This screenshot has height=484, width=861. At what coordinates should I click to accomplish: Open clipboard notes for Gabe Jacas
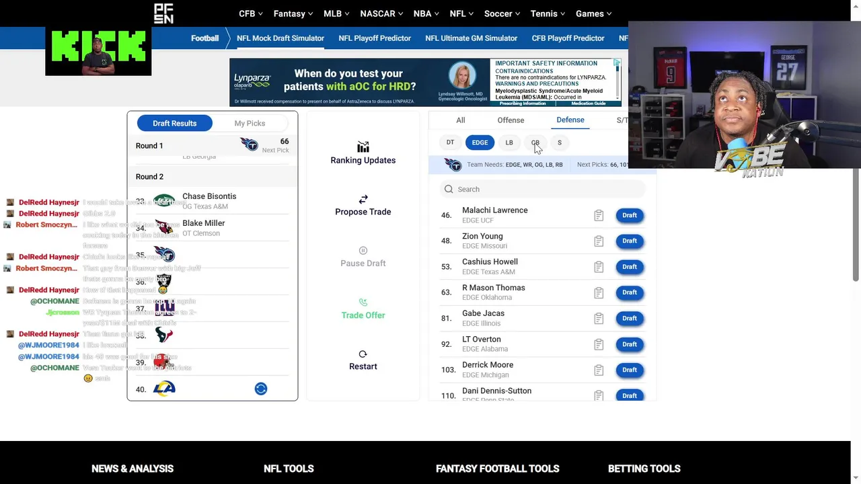[599, 318]
